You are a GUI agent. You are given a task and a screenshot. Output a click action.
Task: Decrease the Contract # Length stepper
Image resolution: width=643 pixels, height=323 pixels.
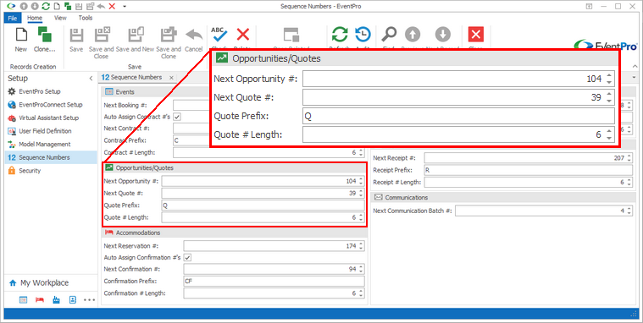coord(361,155)
